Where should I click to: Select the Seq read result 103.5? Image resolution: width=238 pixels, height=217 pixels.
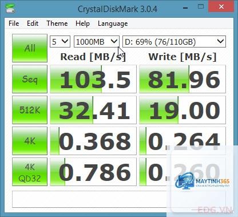click(93, 79)
